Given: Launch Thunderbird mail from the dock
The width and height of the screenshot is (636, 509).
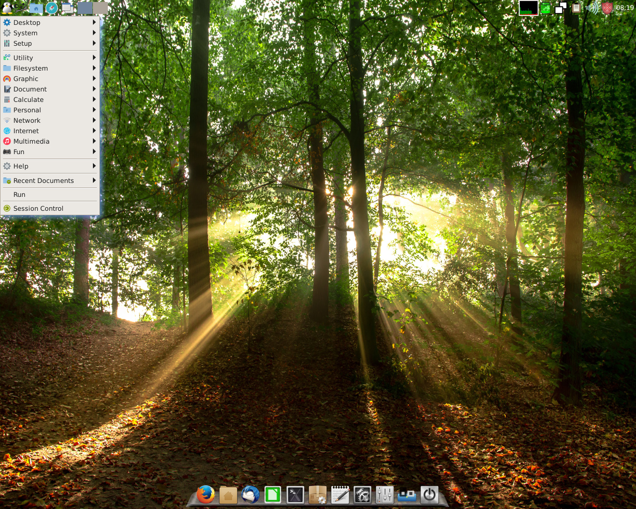Looking at the screenshot, I should [x=251, y=495].
